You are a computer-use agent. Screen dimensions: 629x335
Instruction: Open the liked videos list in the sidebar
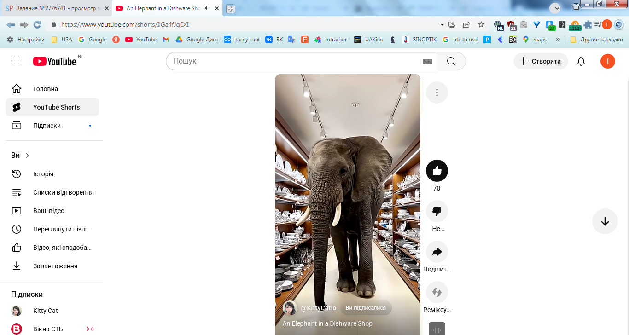tap(52, 248)
